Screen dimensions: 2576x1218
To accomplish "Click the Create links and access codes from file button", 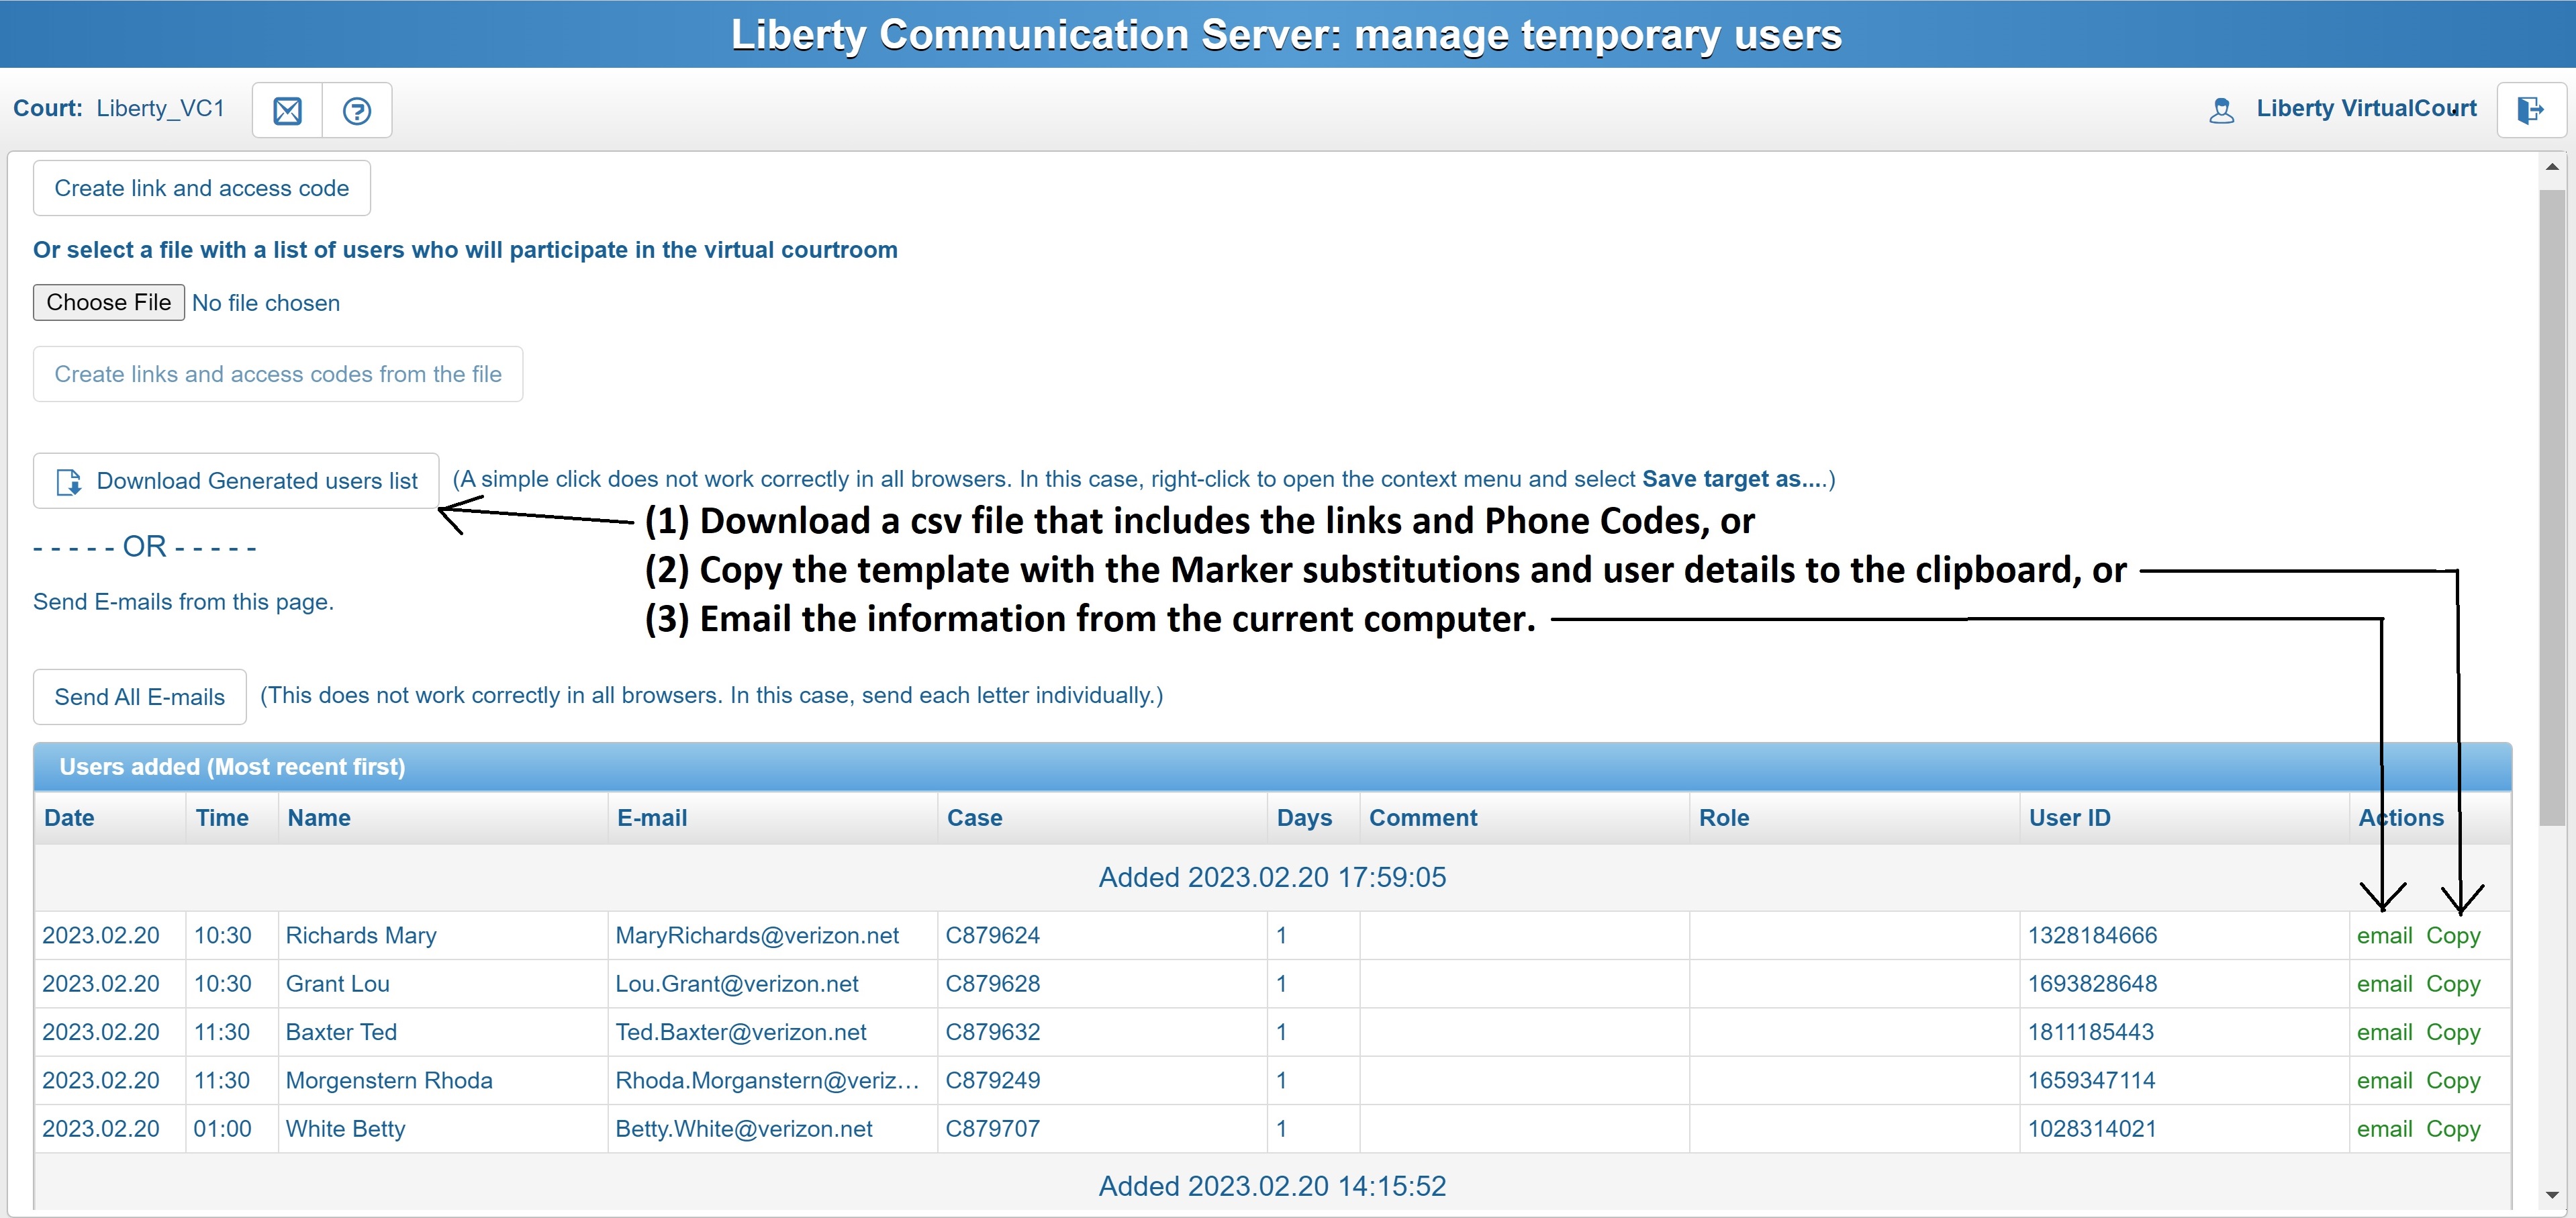I will 279,375.
